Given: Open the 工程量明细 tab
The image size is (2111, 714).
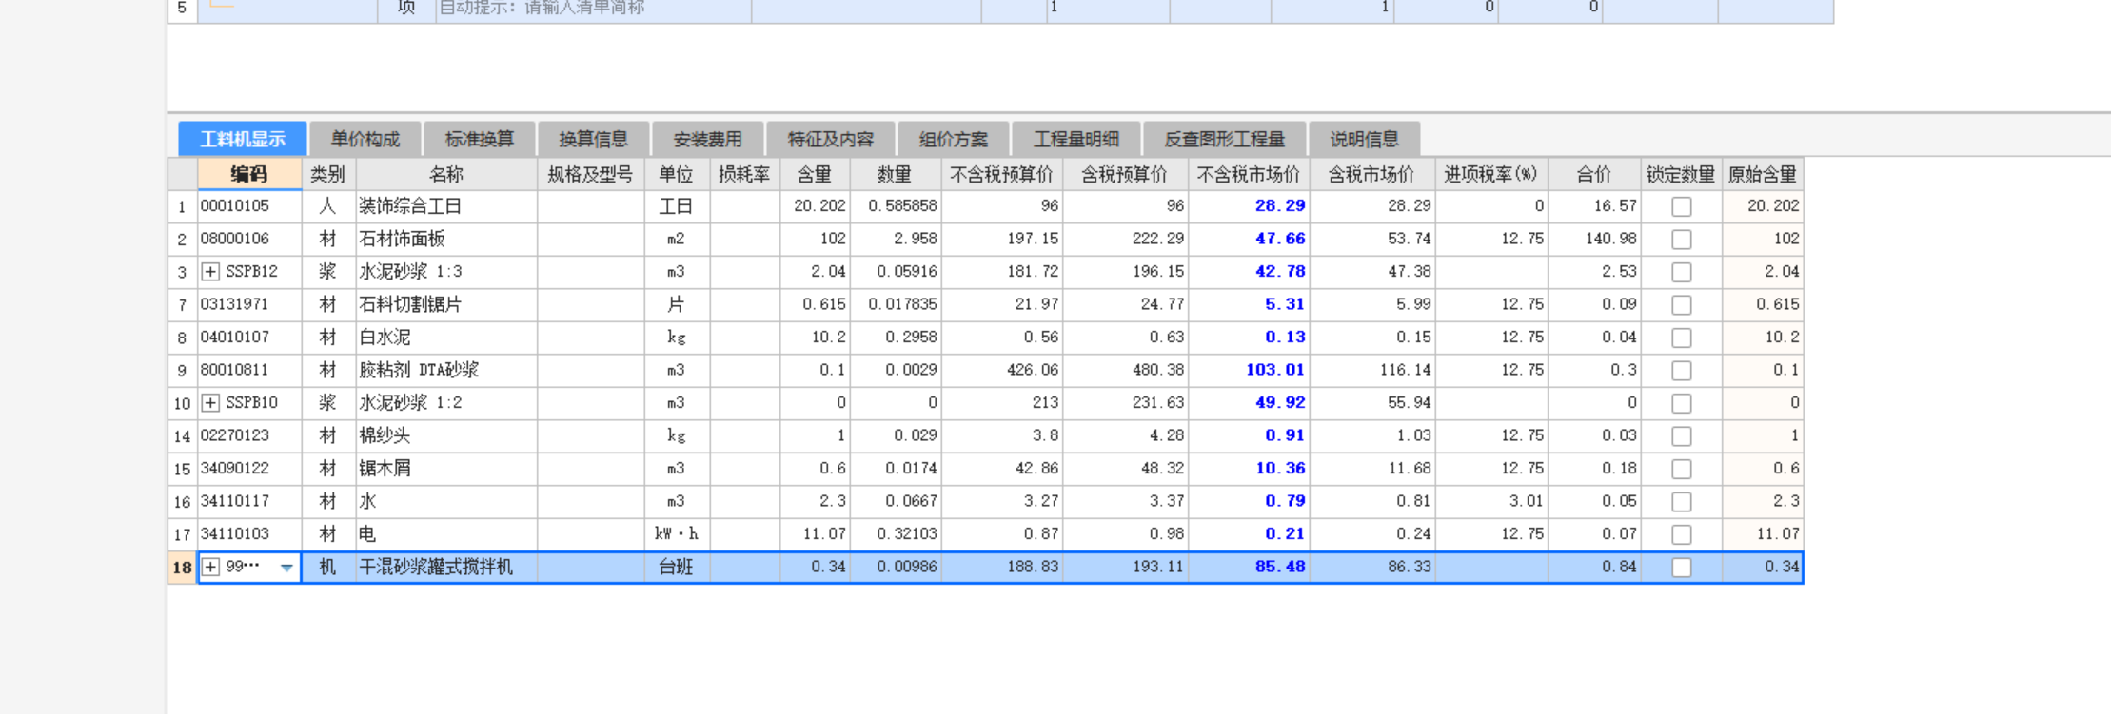Looking at the screenshot, I should (1075, 139).
